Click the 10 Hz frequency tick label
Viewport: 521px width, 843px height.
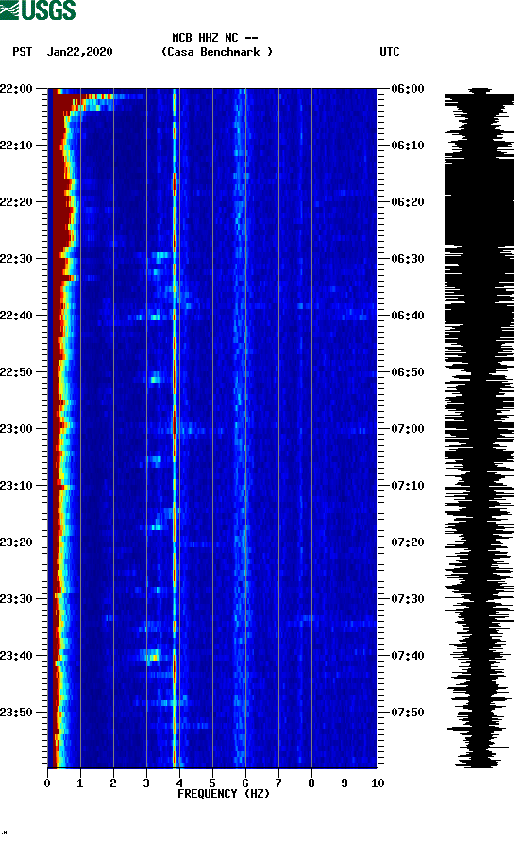click(x=378, y=783)
